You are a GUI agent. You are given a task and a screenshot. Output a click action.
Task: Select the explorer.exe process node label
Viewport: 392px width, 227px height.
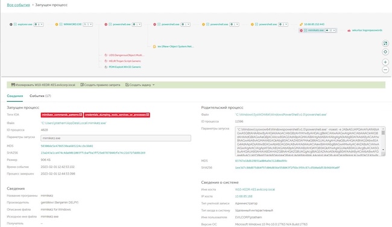pyautogui.click(x=25, y=25)
